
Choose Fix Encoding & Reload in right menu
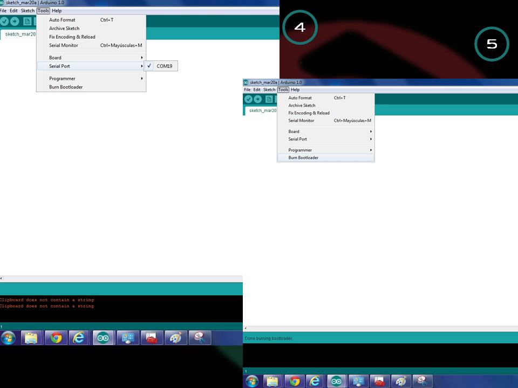point(326,113)
